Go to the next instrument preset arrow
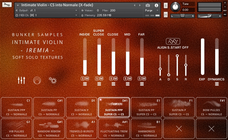The image size is (228, 140). [x=139, y=5]
